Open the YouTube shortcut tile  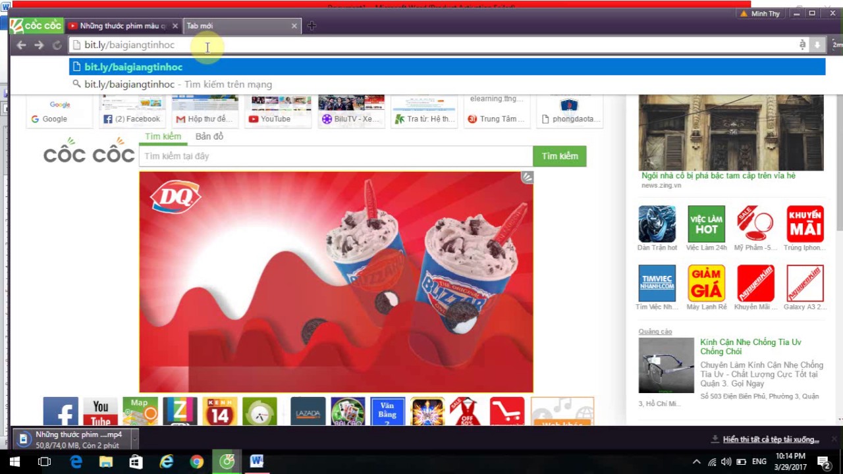click(x=278, y=111)
